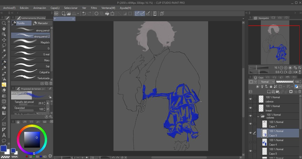Open Sub Tool panel menu

coord(13,18)
